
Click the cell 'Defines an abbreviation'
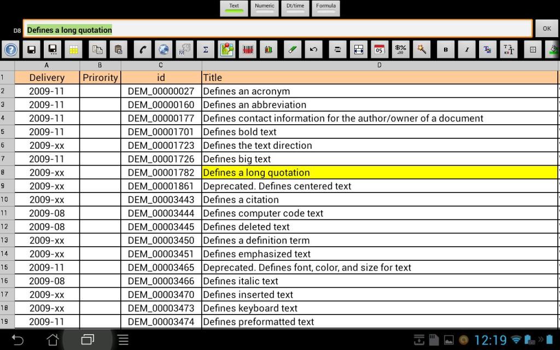pyautogui.click(x=380, y=104)
